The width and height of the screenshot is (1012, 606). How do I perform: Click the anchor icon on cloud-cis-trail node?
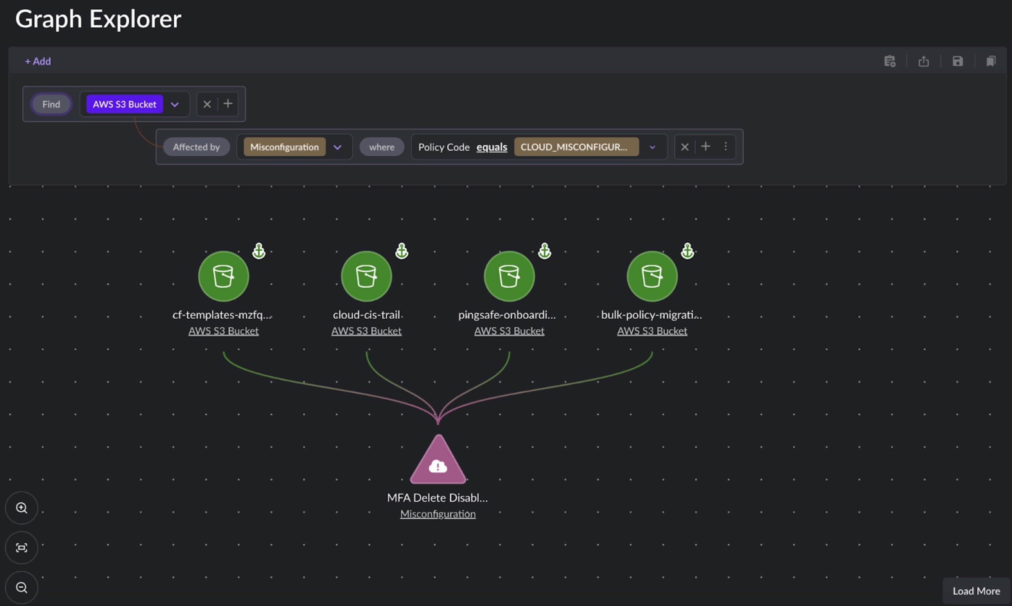(402, 251)
